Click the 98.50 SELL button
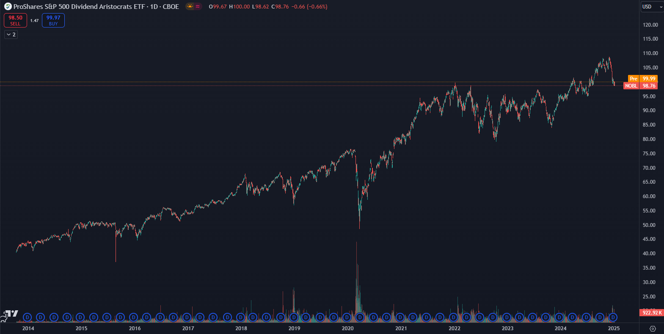The width and height of the screenshot is (664, 334). click(15, 20)
